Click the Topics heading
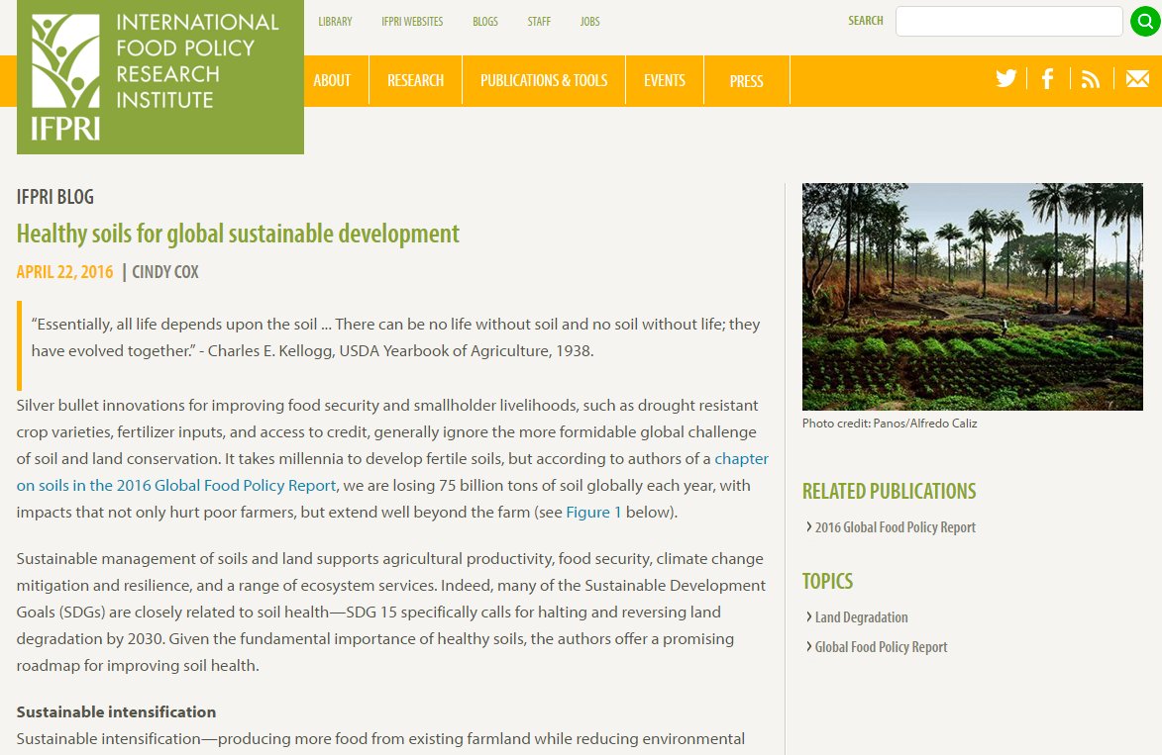Viewport: 1162px width, 755px height. (827, 581)
